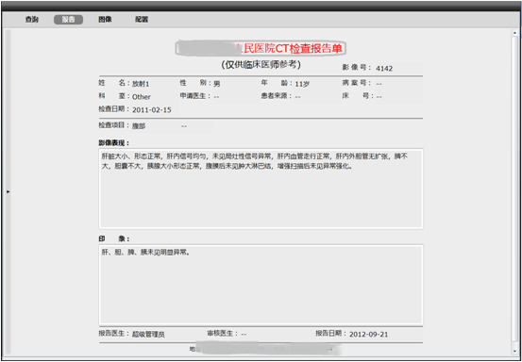Click the subtitle (仅供临床医师参考)
The height and width of the screenshot is (362, 522).
click(261, 65)
